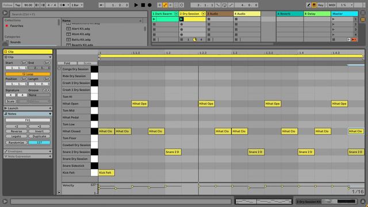Launch clip in 1 Dark Swarm first slot

click(x=154, y=19)
